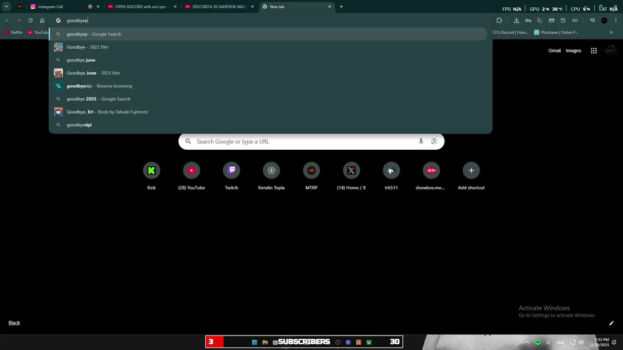Open Gmail link on the new tab page
Viewport: 623px width, 350px height.
(x=554, y=51)
